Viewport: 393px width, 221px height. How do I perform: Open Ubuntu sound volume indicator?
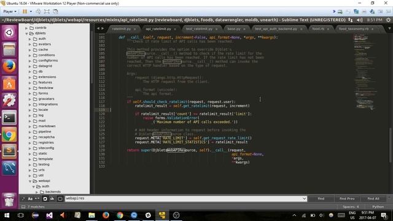click(x=360, y=20)
